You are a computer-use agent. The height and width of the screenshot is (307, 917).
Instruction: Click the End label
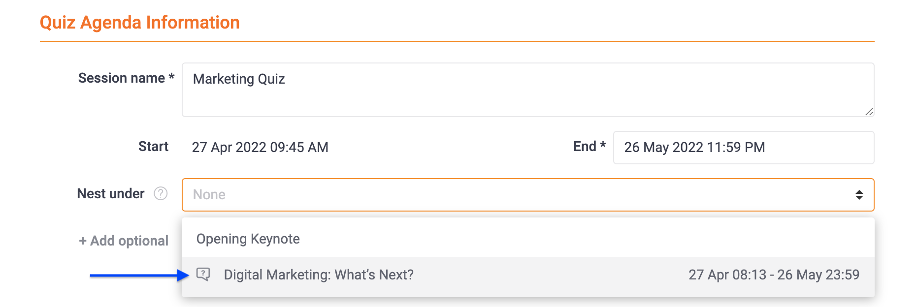589,147
